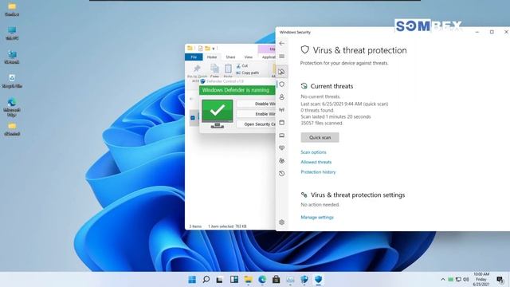Open Microsoft Edge from taskbar
Viewport: 510px width, 287px height.
(x=262, y=279)
